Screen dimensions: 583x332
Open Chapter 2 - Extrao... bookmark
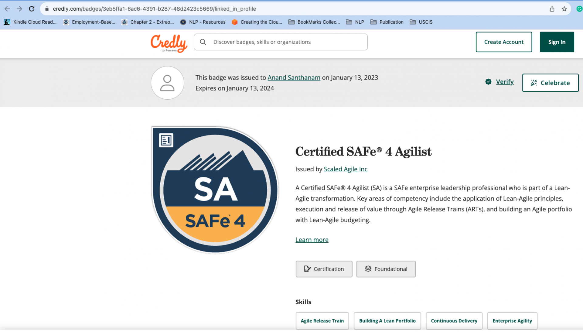148,22
